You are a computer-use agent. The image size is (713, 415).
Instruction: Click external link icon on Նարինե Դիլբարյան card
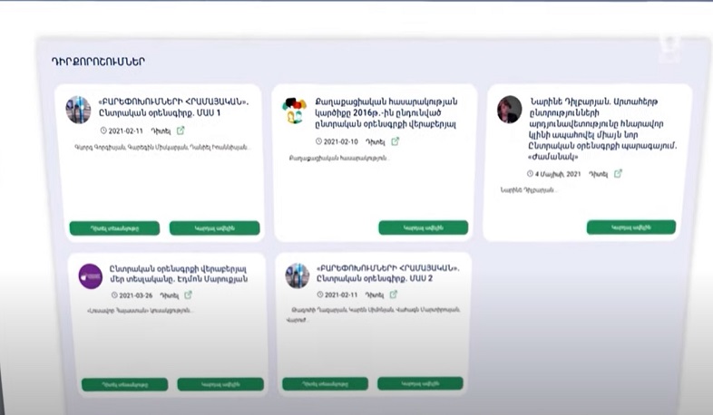point(618,173)
